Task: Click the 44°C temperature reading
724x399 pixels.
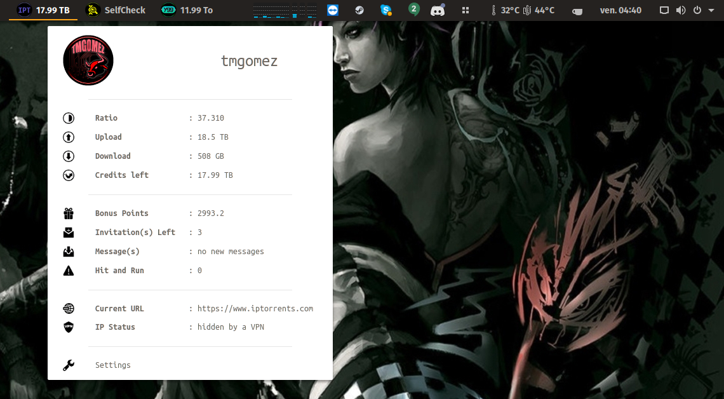Action: click(x=544, y=10)
